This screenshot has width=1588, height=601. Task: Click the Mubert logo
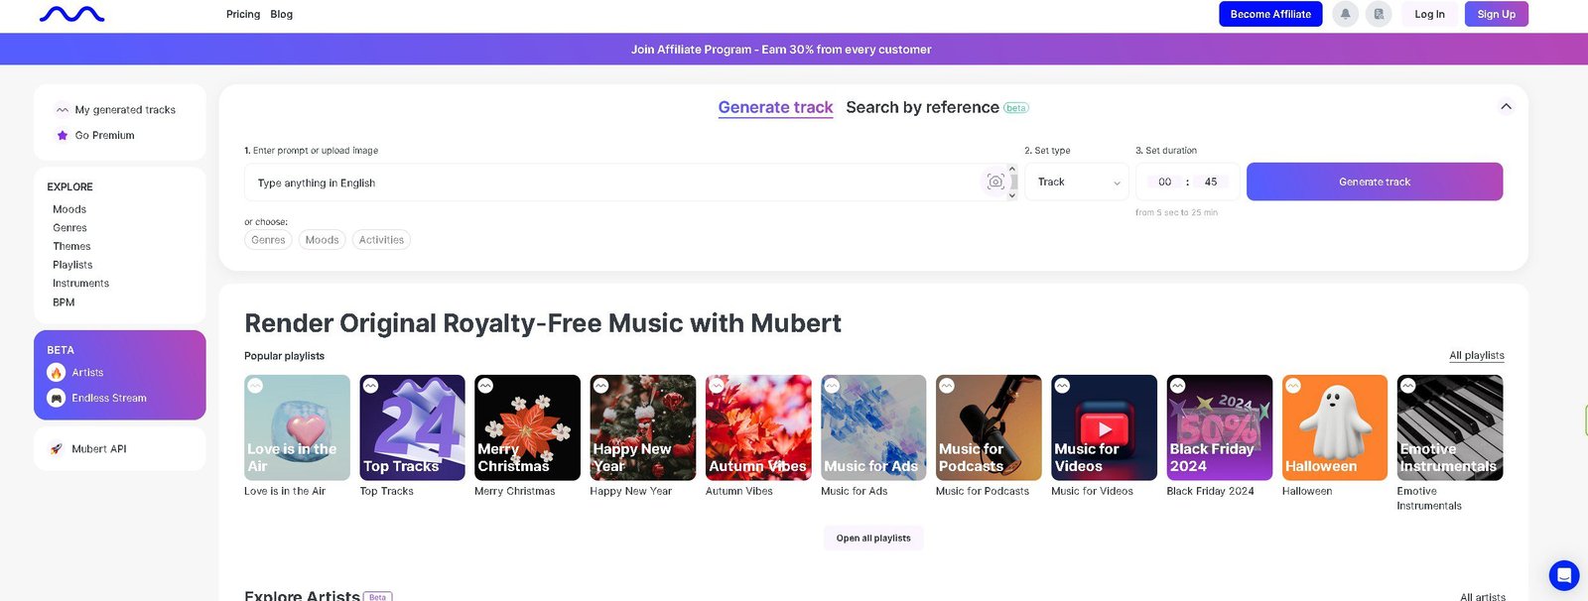pos(72,14)
